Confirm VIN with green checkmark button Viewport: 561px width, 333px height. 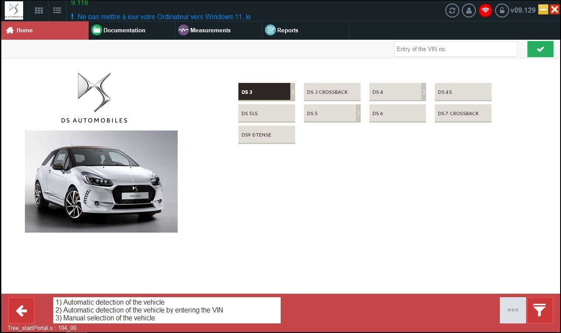click(x=540, y=49)
